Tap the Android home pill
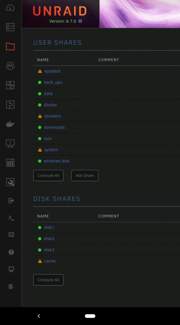This screenshot has width=180, height=325. point(90,316)
